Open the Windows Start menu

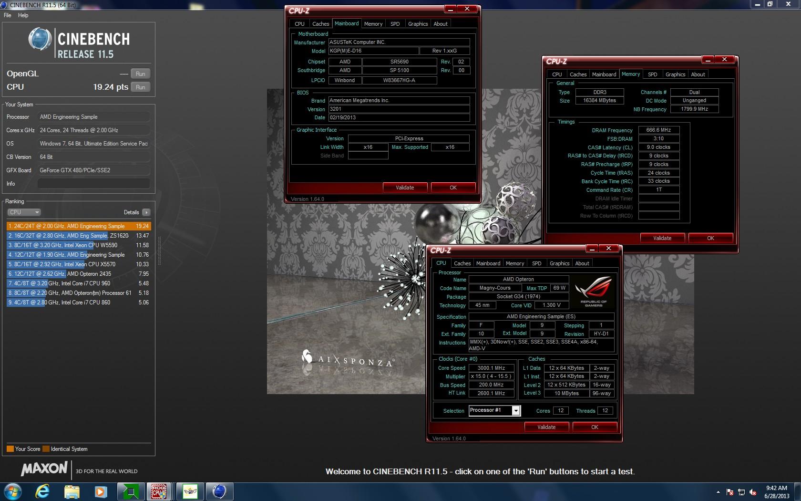click(x=12, y=491)
